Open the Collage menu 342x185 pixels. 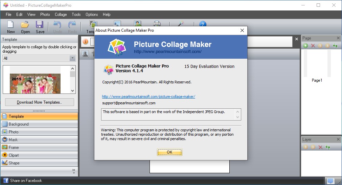[61, 15]
